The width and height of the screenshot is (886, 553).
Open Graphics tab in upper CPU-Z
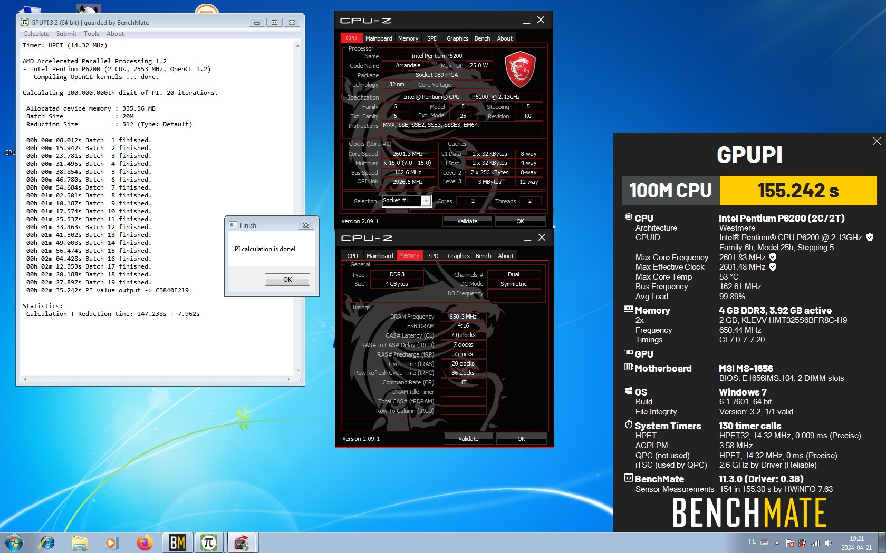tap(457, 38)
